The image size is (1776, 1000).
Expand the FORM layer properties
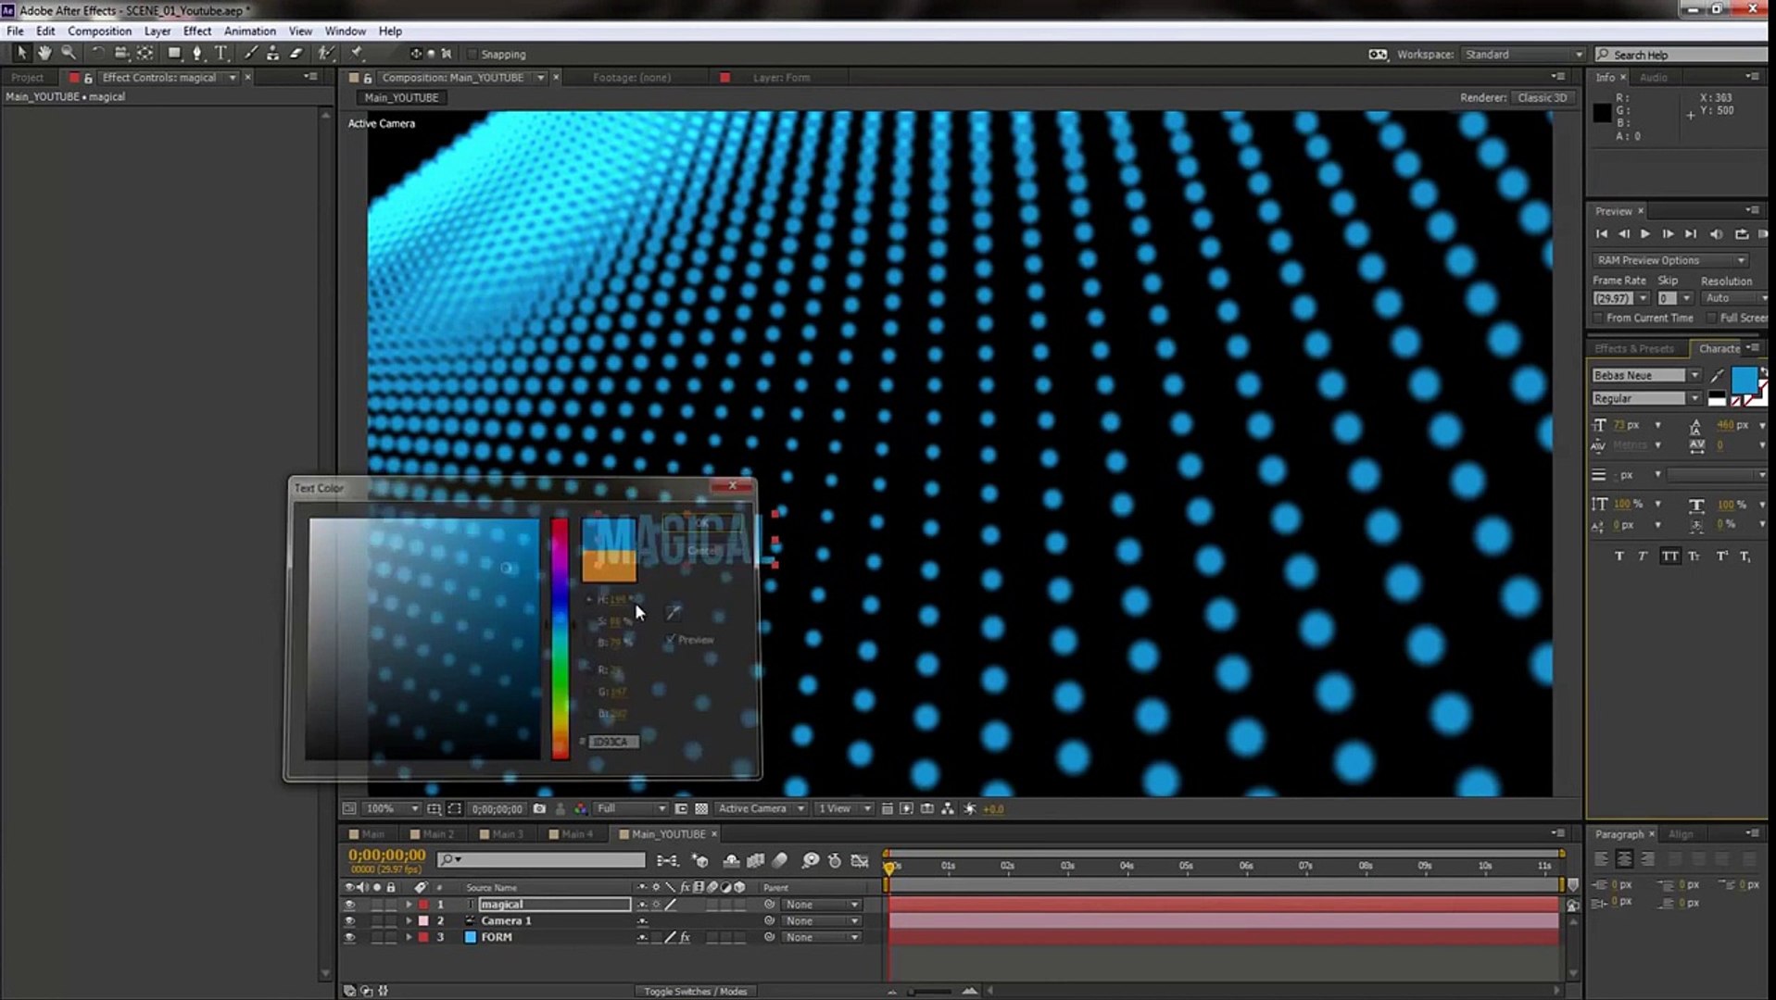tap(409, 938)
